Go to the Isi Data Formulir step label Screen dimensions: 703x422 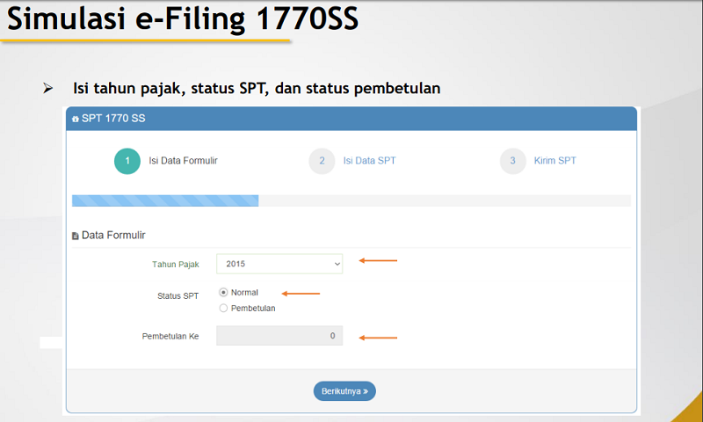coord(183,161)
